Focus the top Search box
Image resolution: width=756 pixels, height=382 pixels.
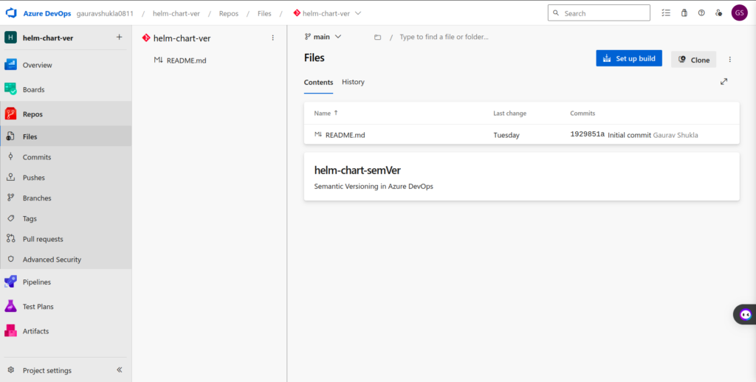point(599,13)
